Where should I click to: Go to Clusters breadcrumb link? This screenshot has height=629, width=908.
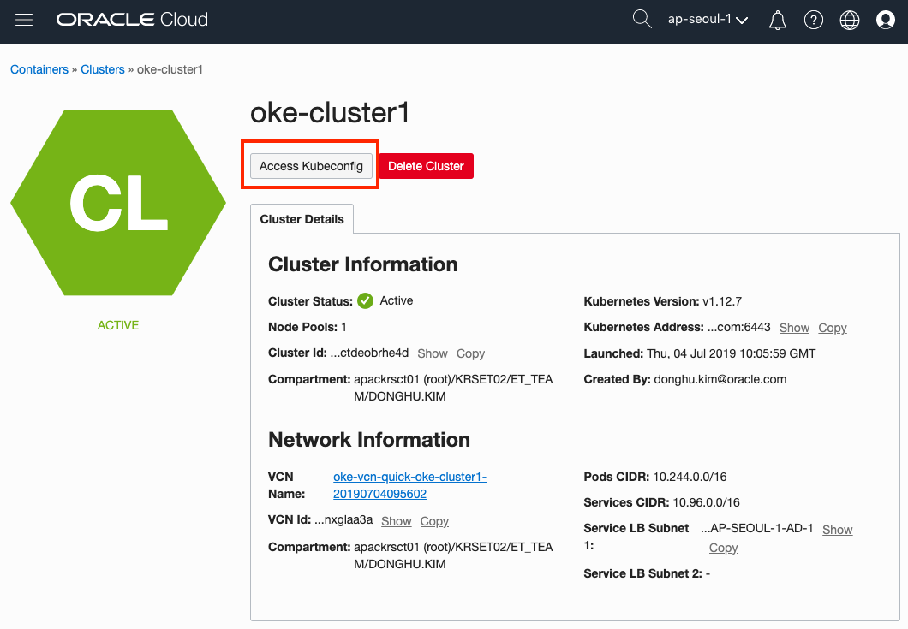[103, 69]
